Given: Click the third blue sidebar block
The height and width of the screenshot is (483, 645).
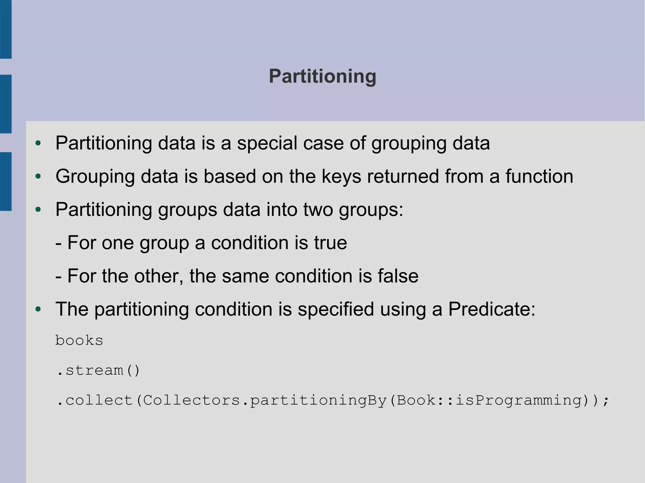Looking at the screenshot, I should coord(6,182).
